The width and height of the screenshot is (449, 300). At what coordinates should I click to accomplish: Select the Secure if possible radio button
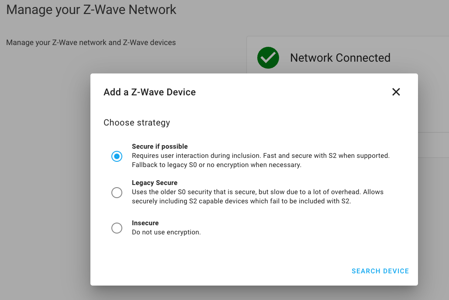point(117,156)
